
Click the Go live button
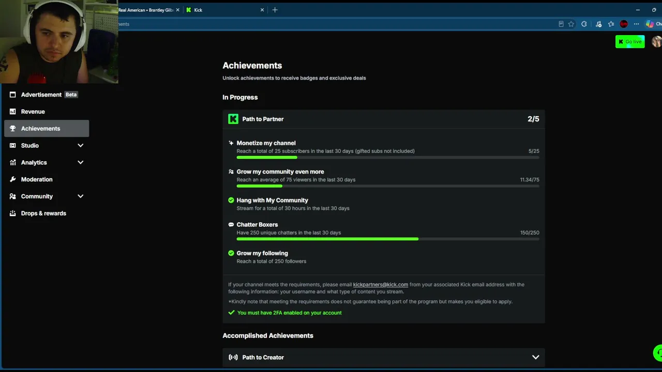(630, 42)
